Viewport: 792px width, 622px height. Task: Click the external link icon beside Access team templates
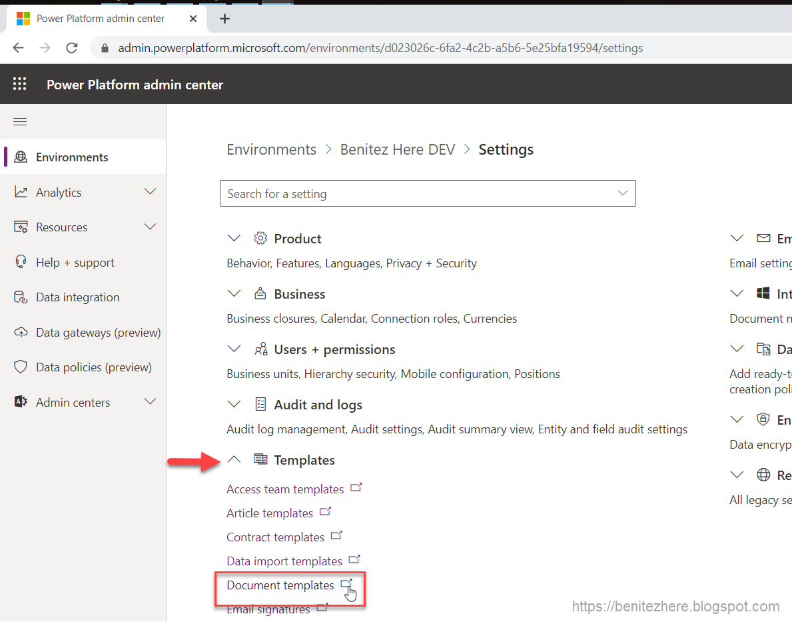tap(356, 487)
